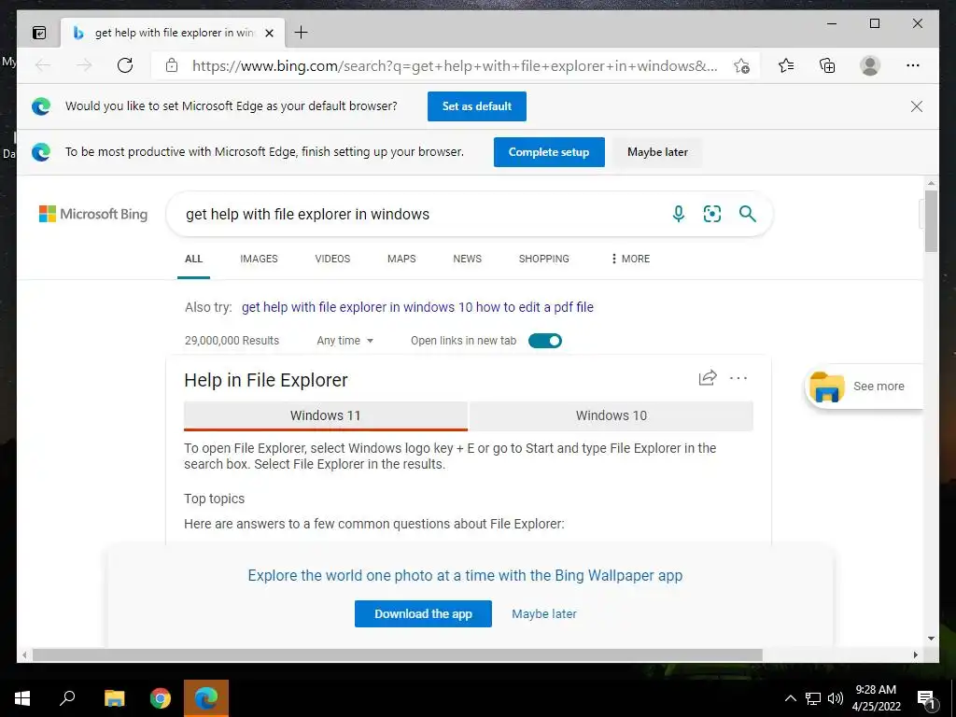Switch to the NEWS search tab
Viewport: 956px width, 717px height.
coord(467,259)
